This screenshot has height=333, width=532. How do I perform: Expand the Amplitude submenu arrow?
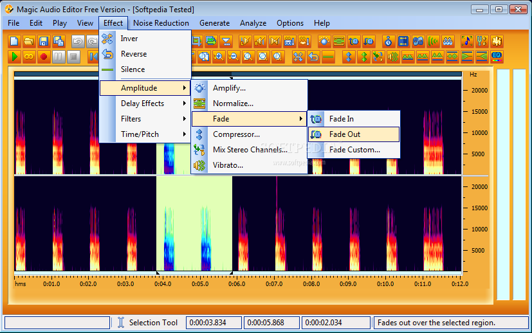(184, 88)
